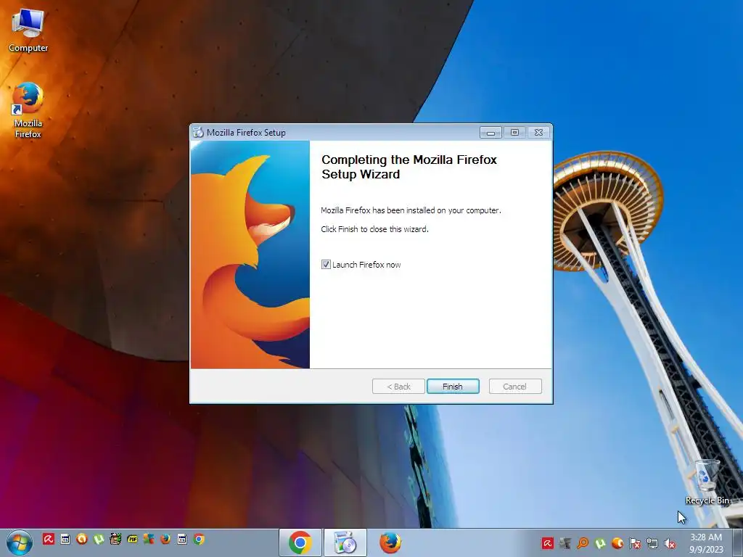Open the colorful puzzle-piece quick launch icon
743x557 pixels.
click(x=149, y=539)
